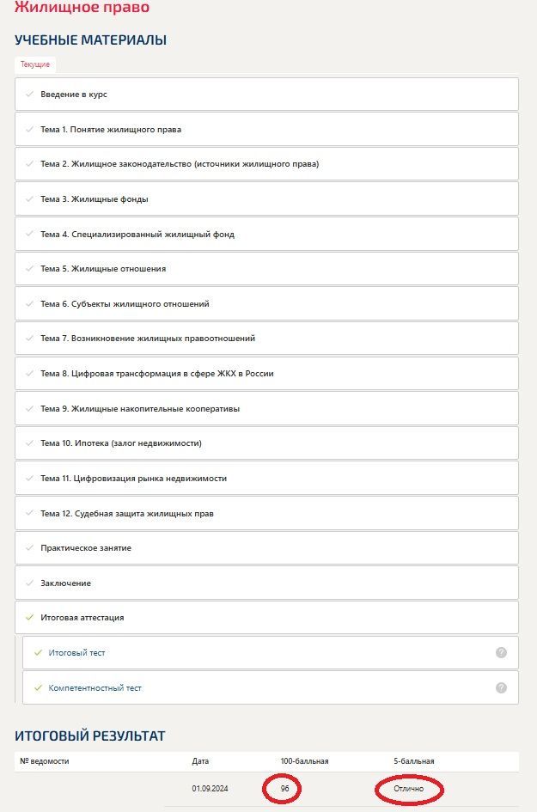537x812 pixels.
Task: Open Тема 6. Субъекты жилищного отношений
Action: coord(266,304)
